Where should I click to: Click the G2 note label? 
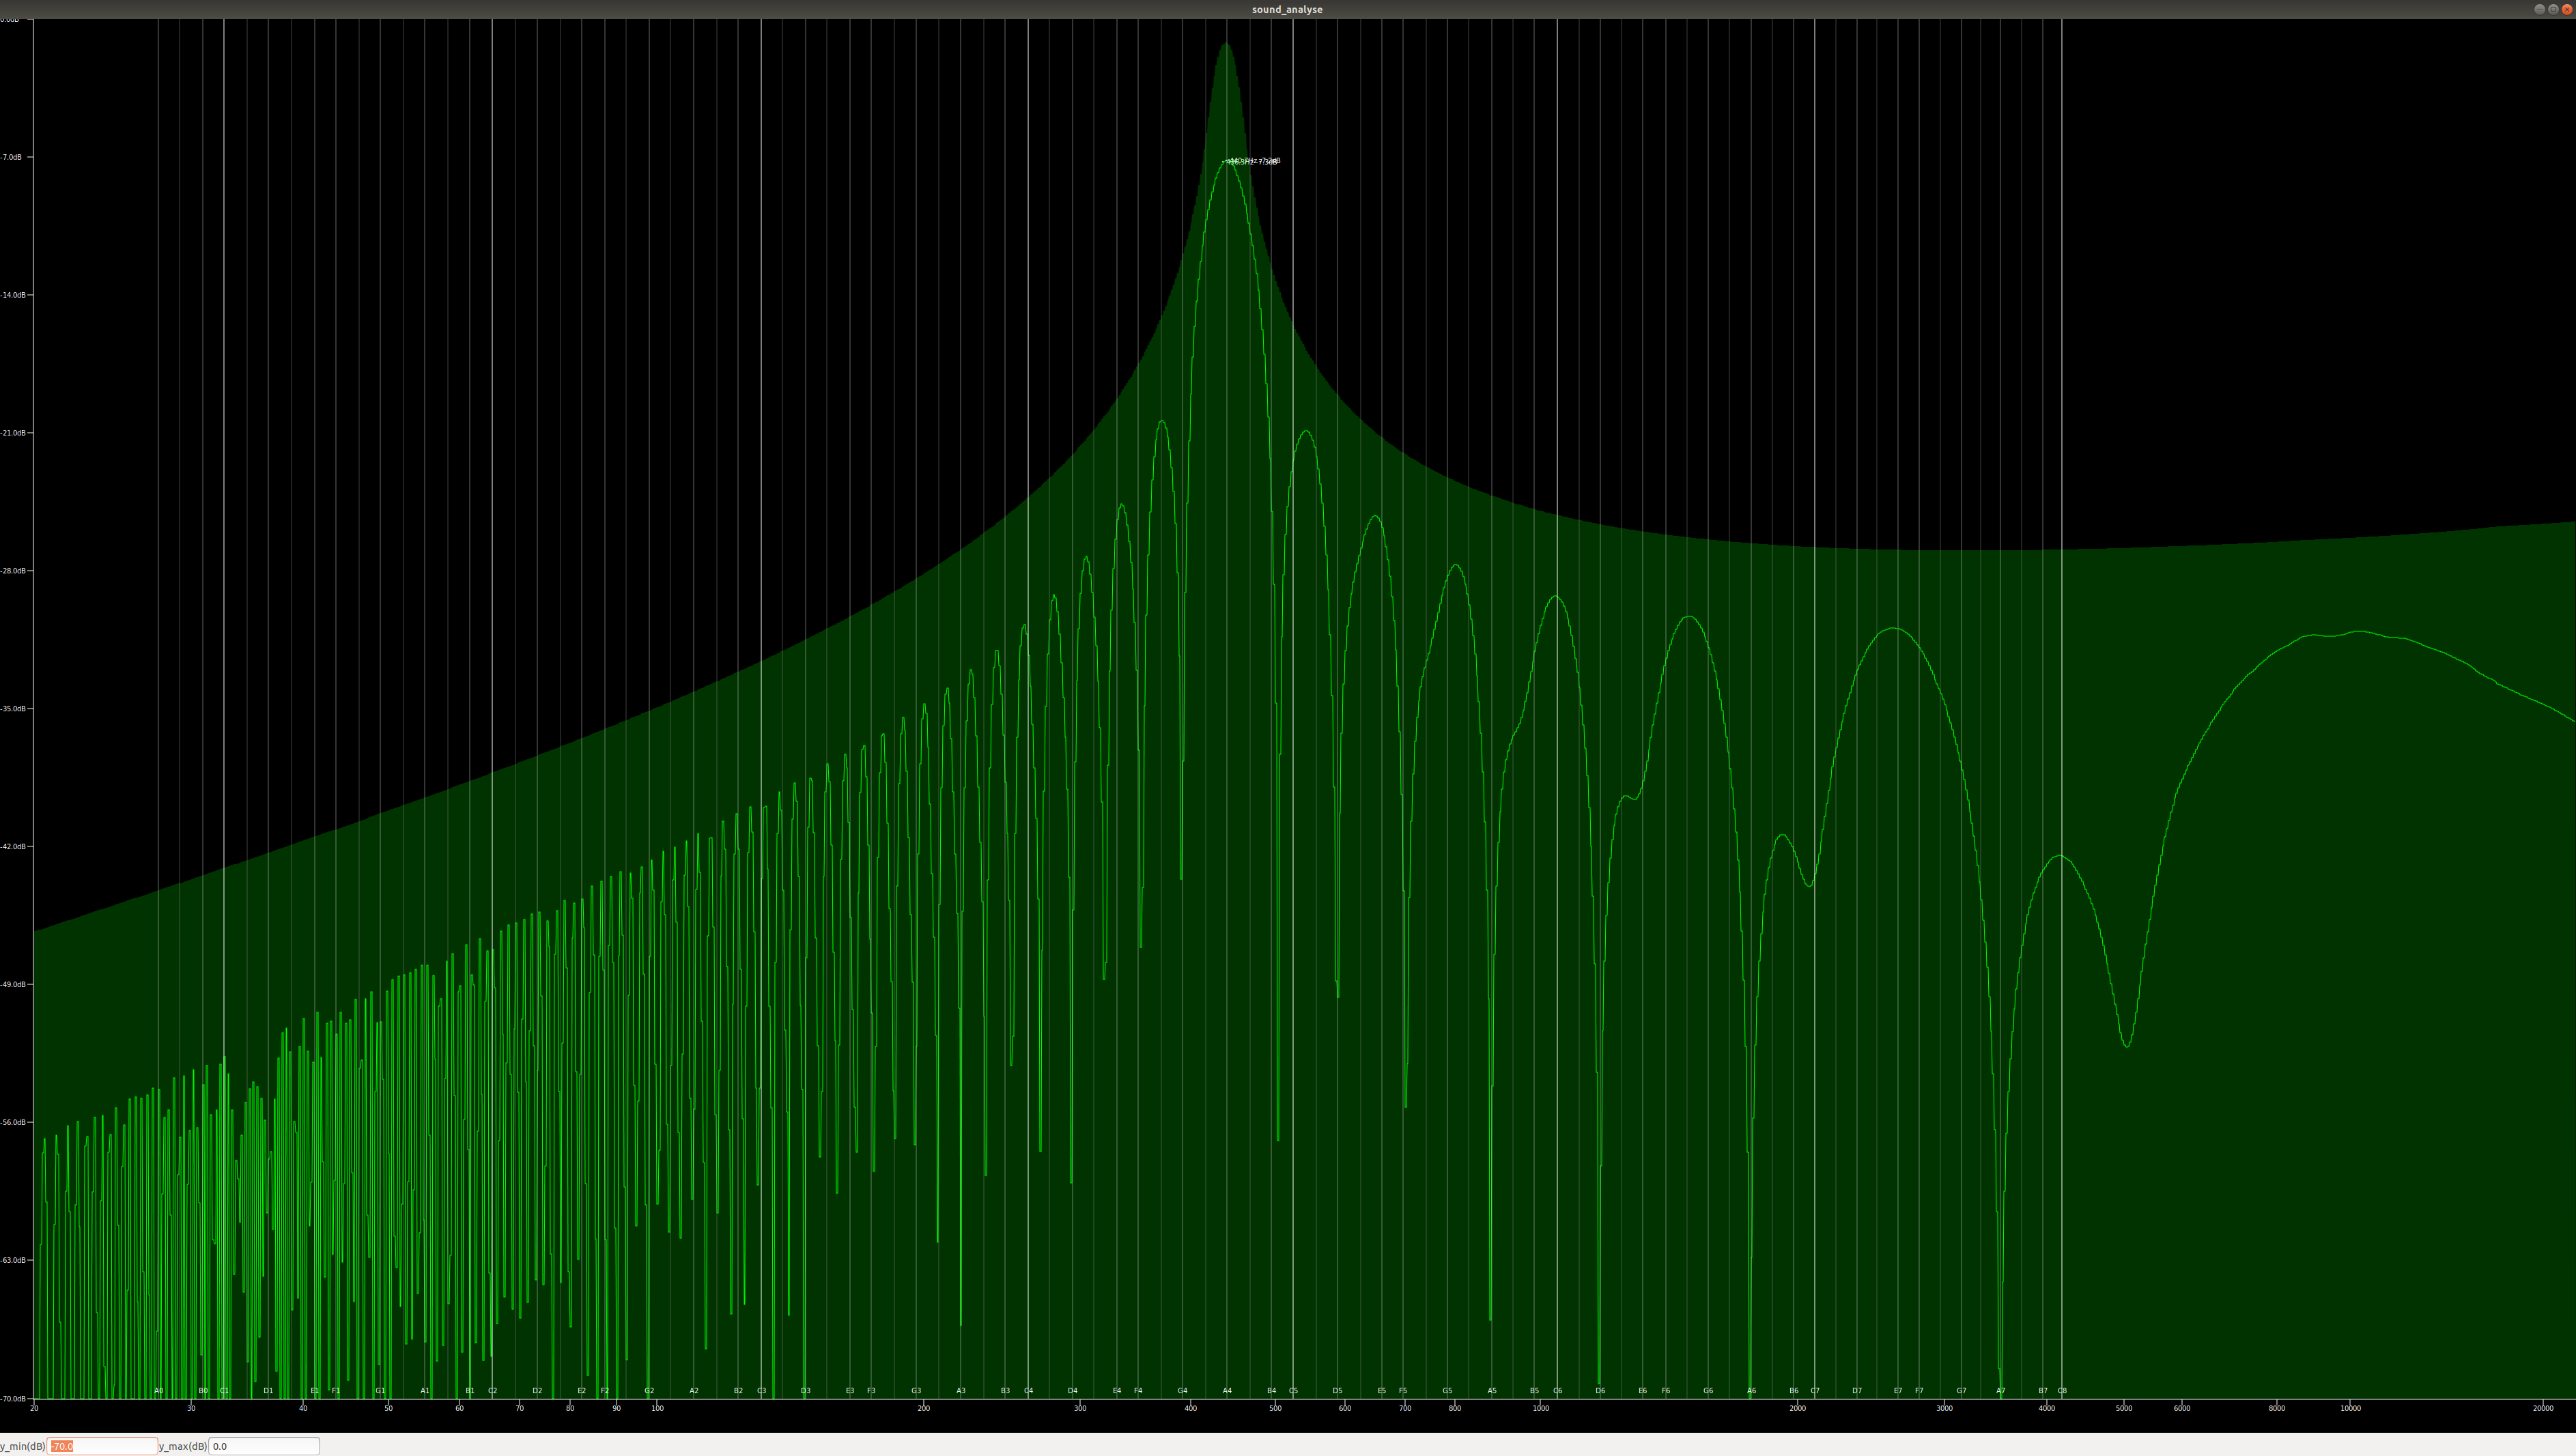coord(649,1391)
